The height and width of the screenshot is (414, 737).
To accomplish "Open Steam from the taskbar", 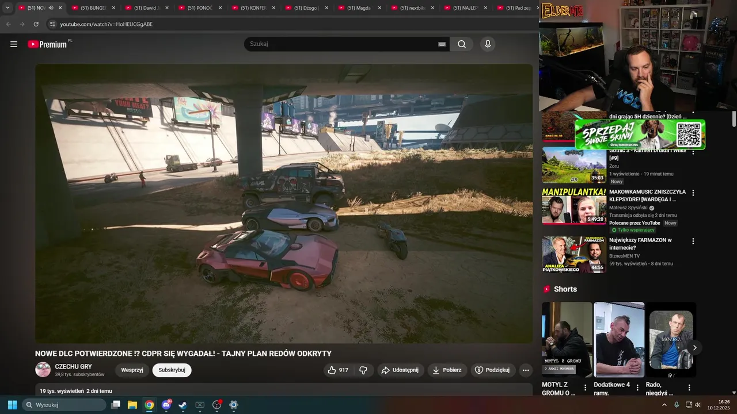I will click(183, 405).
